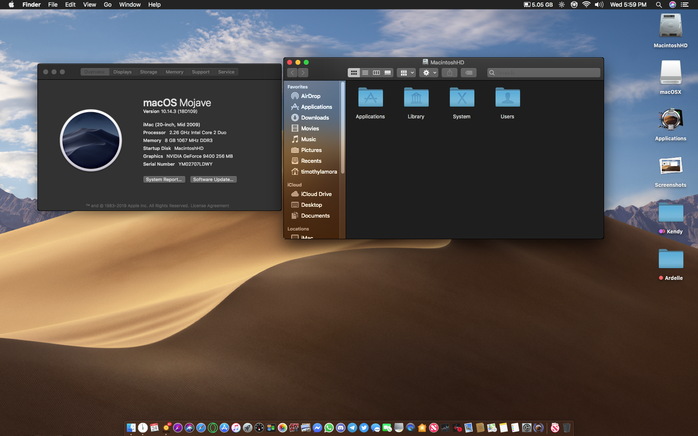Switch to Storage tab in About This Mac
Viewport: 698px width, 436px height.
pos(149,72)
